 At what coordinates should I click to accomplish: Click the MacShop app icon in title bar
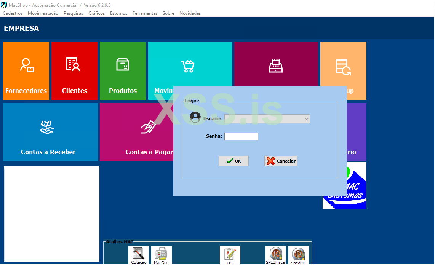coord(4,5)
